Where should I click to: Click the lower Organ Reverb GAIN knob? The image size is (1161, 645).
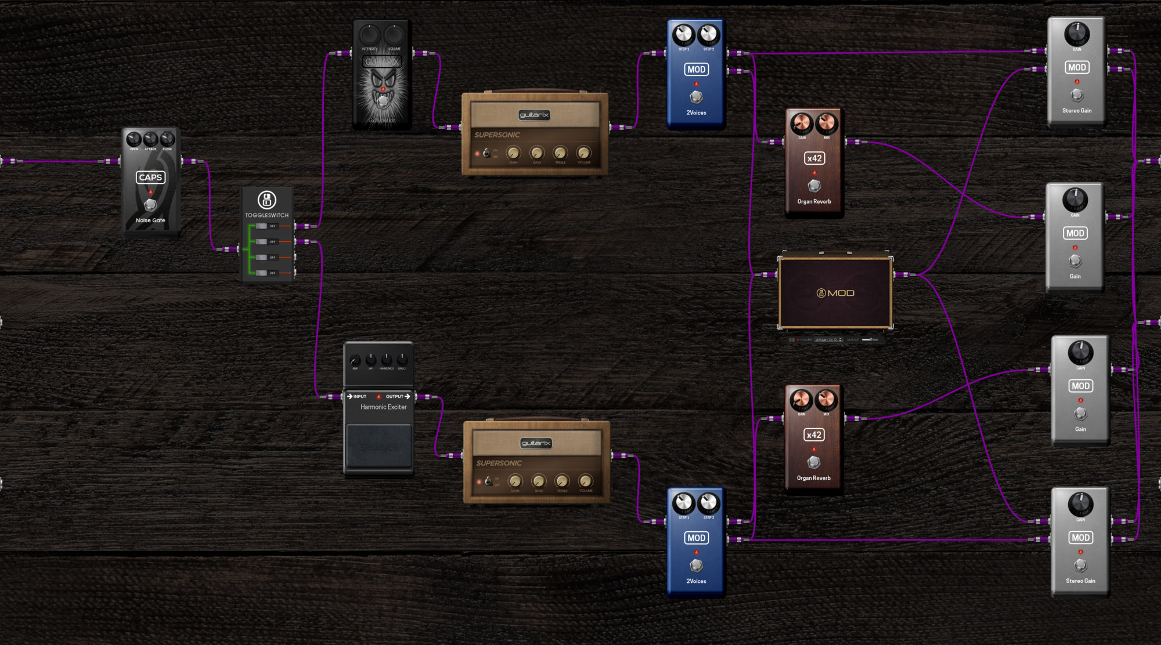pyautogui.click(x=801, y=400)
